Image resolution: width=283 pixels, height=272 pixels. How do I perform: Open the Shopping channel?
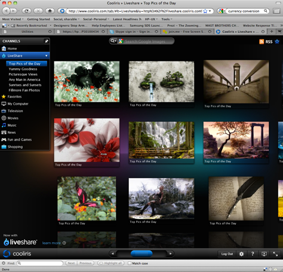(24, 147)
